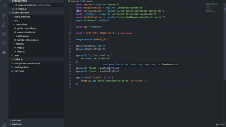226x127 pixels.
Task: Click 'mongoConnector' call on line 12
Action: pos(85,40)
